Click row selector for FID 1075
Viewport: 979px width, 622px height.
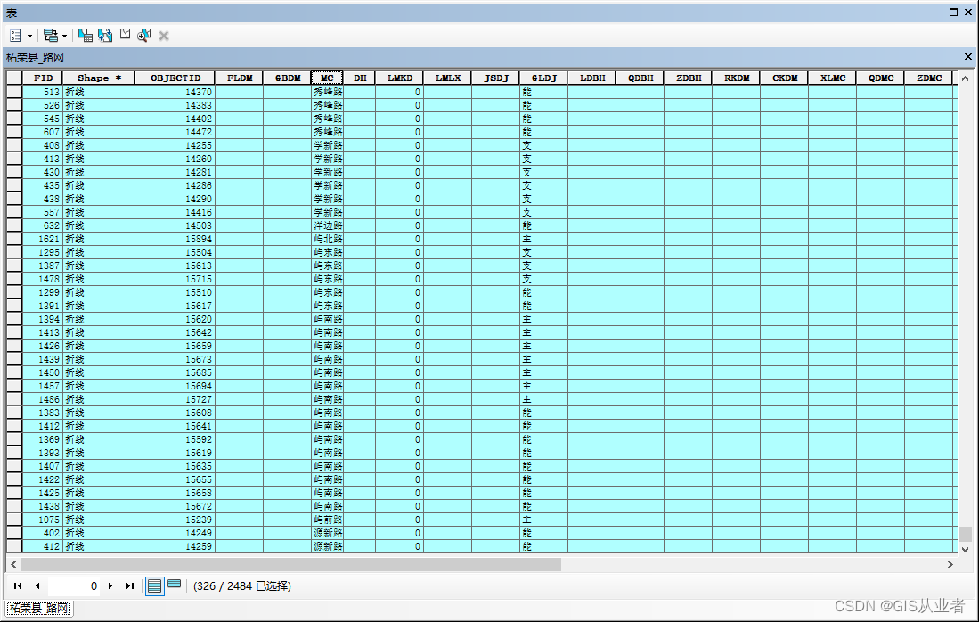pos(14,520)
